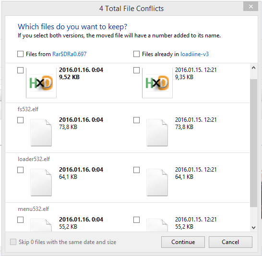Viewport: 262px width, 256px height.
Task: Click the incoming menu532.elf file icon
Action: pyautogui.click(x=41, y=225)
